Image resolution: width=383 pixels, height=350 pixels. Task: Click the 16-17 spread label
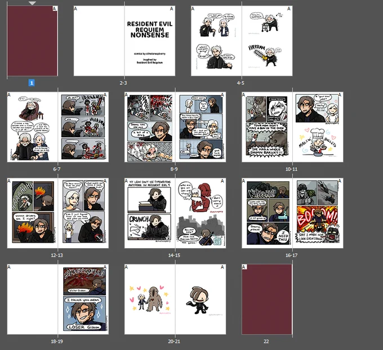coord(291,255)
